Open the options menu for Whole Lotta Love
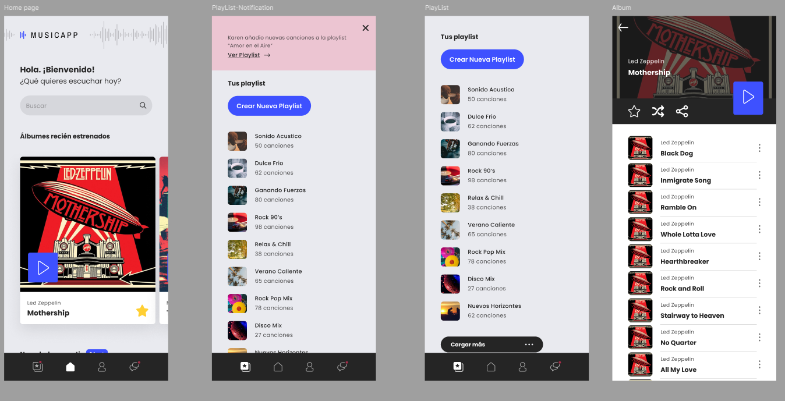Viewport: 785px width, 401px height. pyautogui.click(x=759, y=229)
